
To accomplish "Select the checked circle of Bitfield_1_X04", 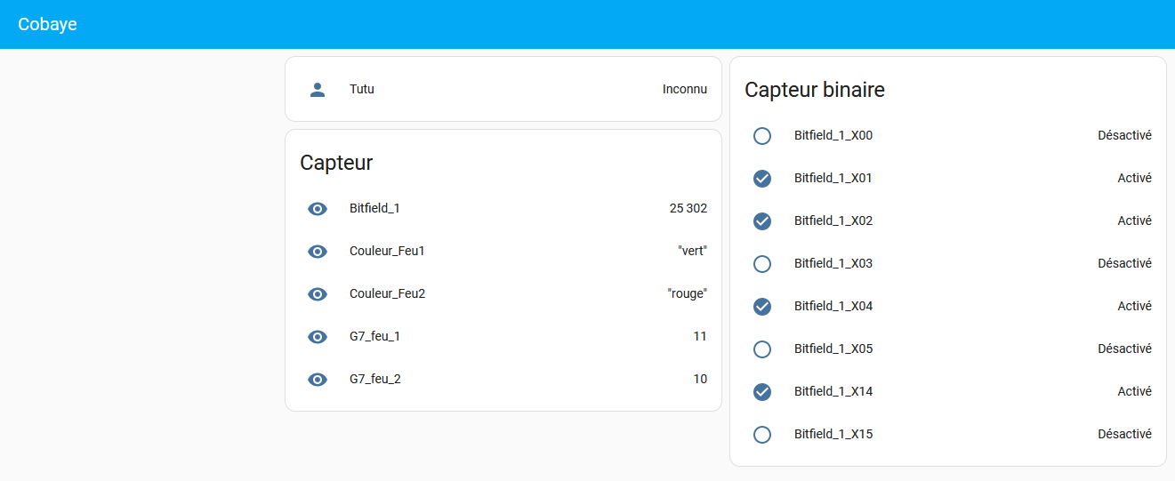I will [762, 307].
